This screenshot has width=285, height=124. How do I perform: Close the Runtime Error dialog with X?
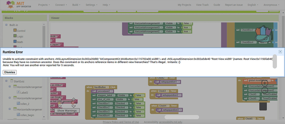click(280, 52)
